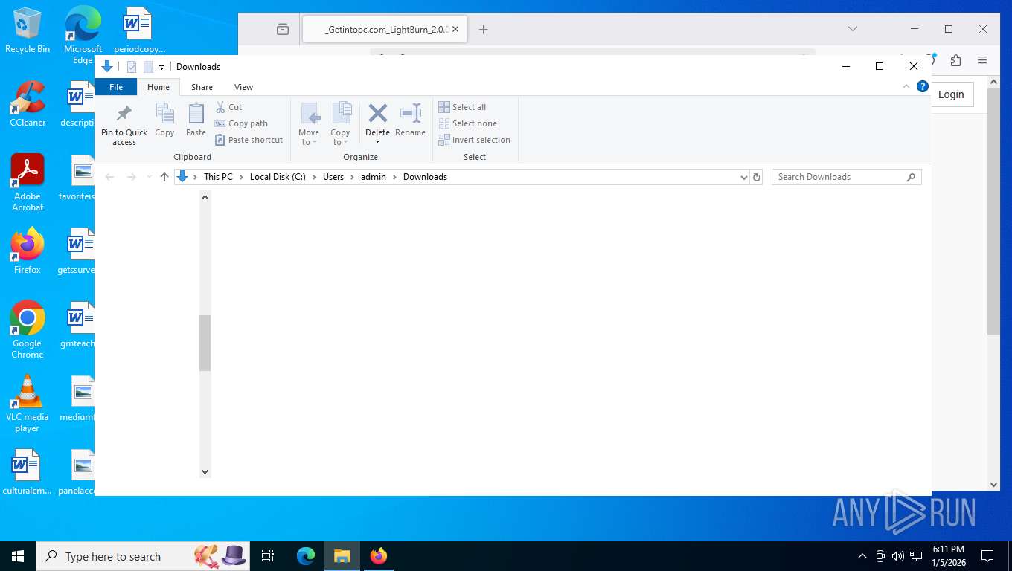Expand Firefox tab list dropdown chevron
Image resolution: width=1012 pixels, height=571 pixels.
(x=853, y=29)
